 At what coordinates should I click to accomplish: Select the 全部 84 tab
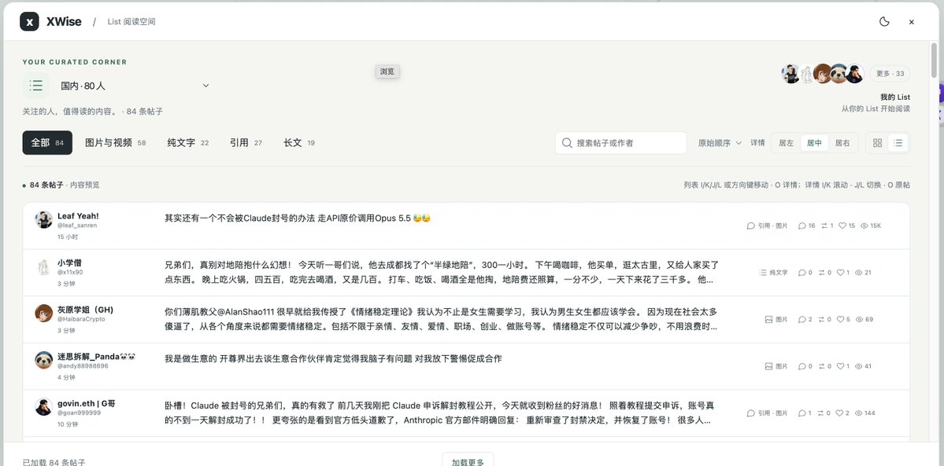click(x=47, y=142)
